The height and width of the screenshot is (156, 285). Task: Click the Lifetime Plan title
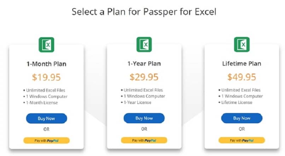tap(242, 64)
